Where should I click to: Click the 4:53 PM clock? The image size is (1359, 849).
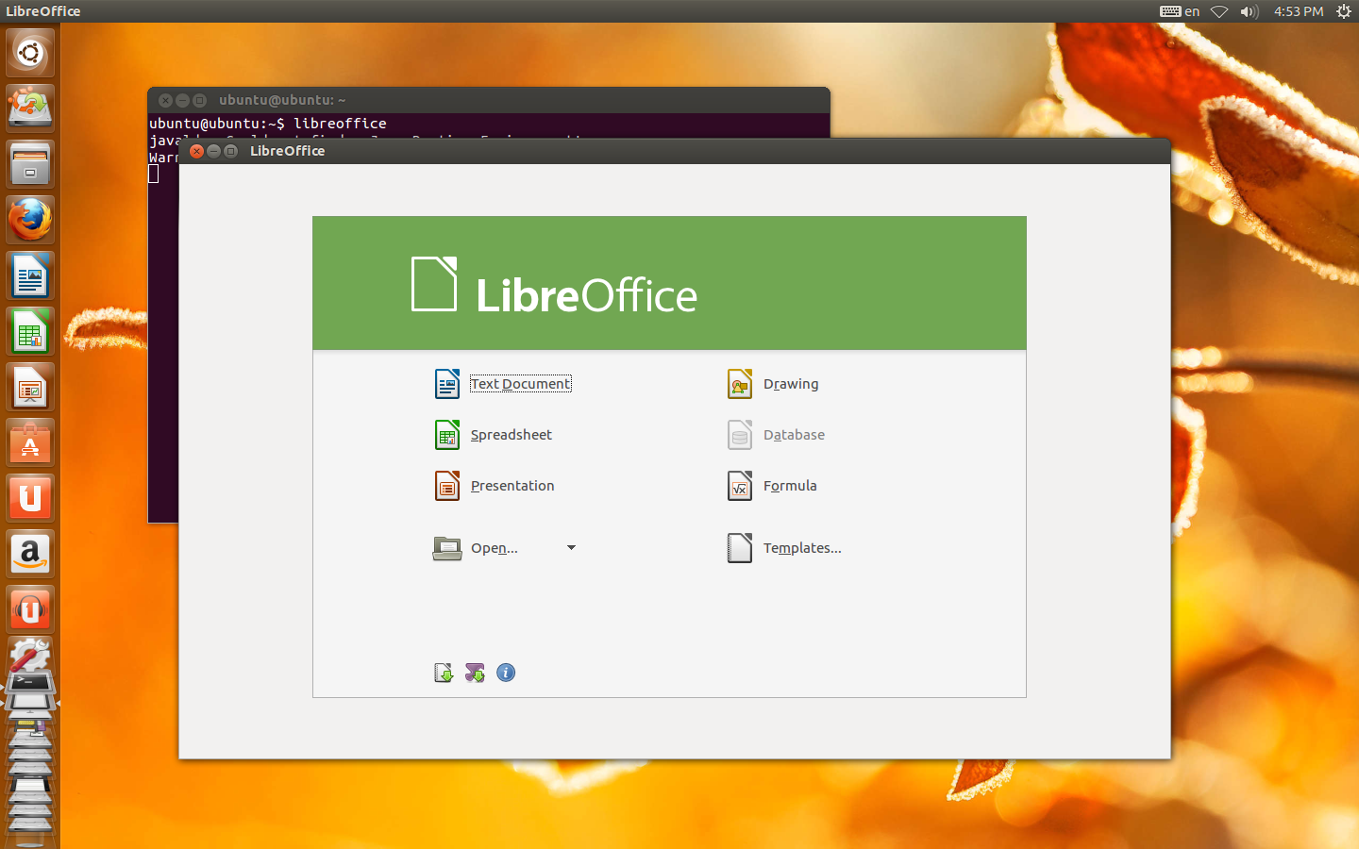pyautogui.click(x=1299, y=11)
